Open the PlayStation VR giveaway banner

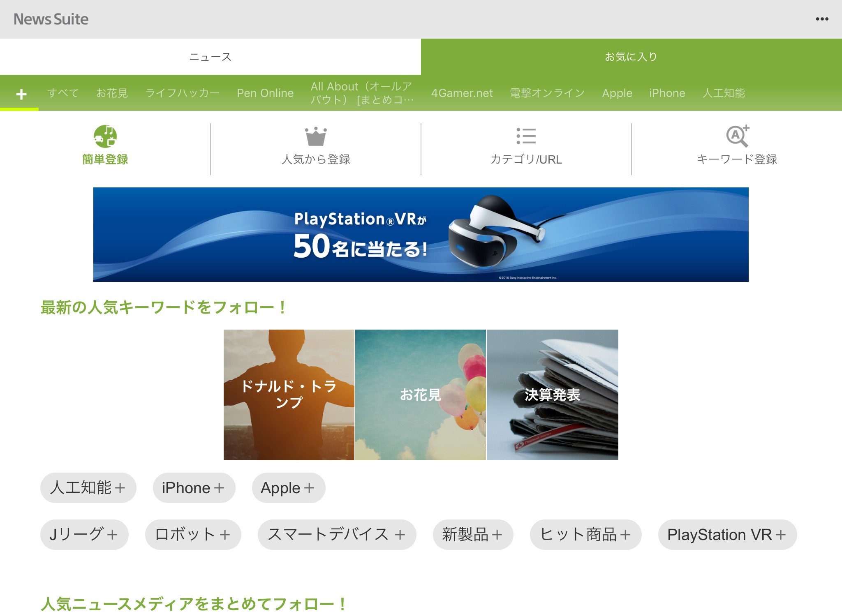[x=421, y=235]
